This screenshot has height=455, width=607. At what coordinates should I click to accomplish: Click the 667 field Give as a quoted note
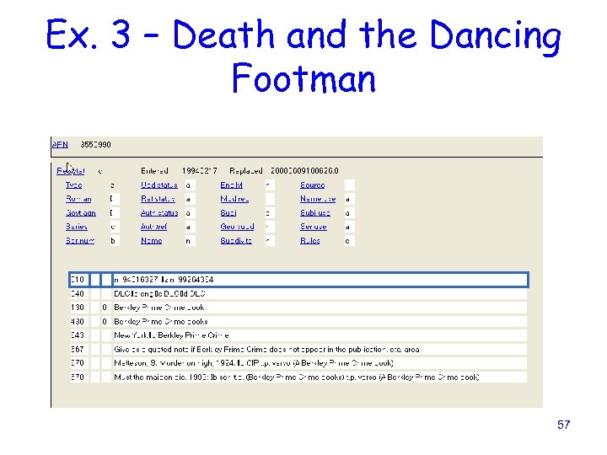[x=320, y=350]
